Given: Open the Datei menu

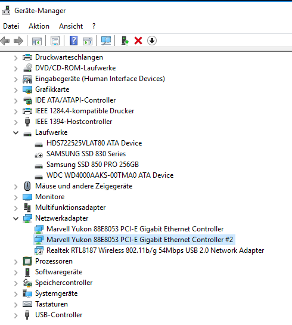Looking at the screenshot, I should 11,26.
